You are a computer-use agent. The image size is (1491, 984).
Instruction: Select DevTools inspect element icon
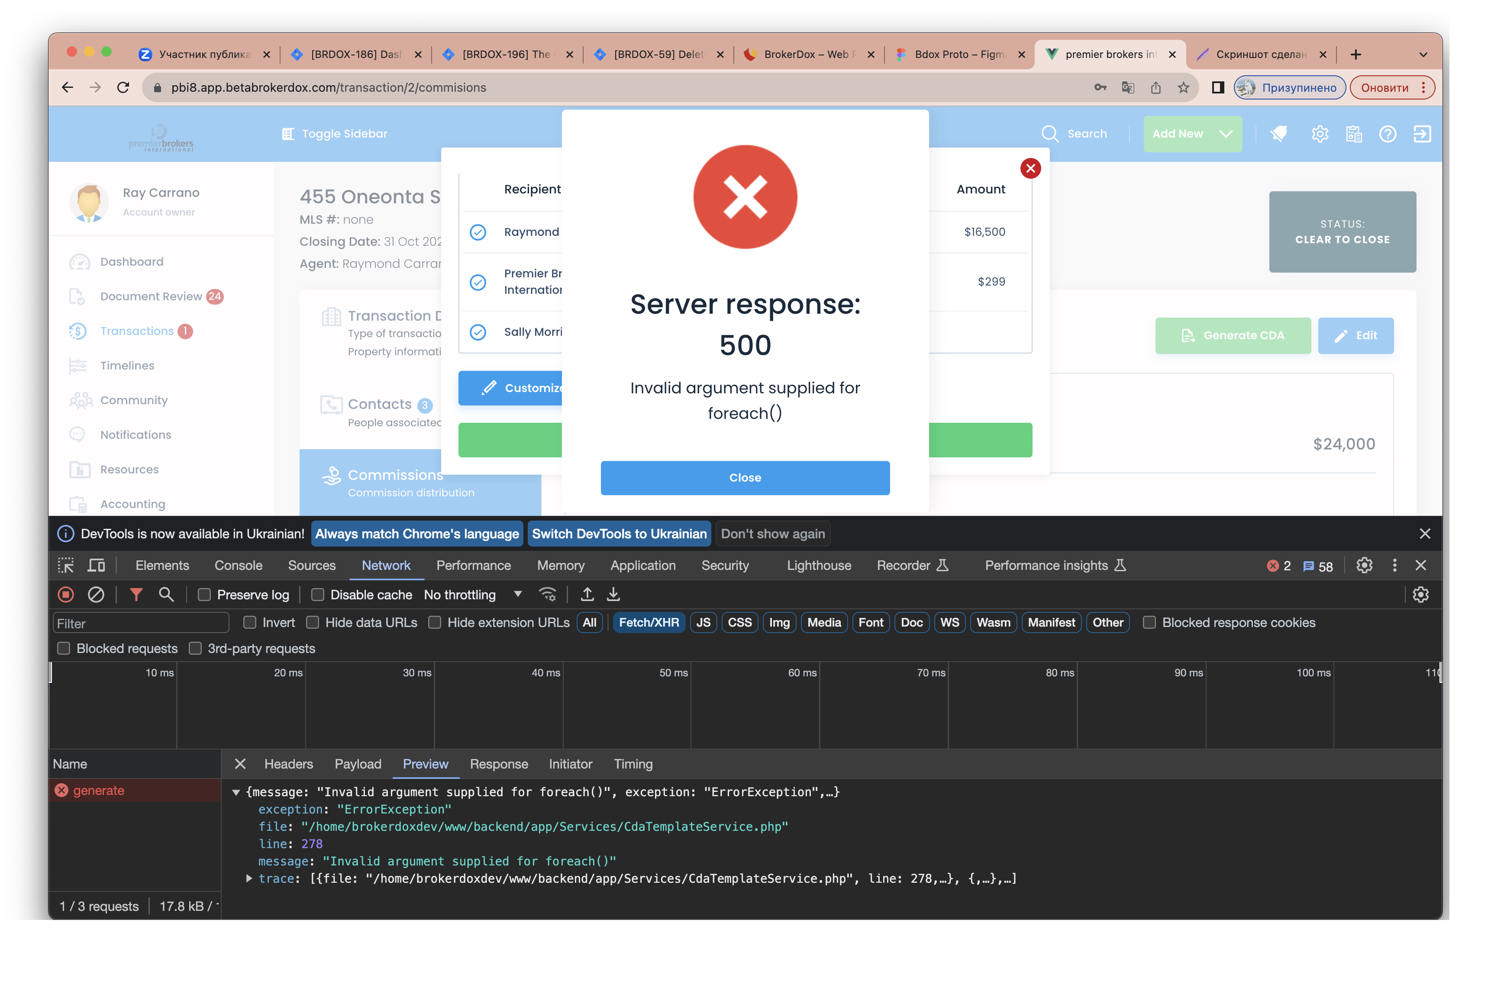click(x=66, y=566)
